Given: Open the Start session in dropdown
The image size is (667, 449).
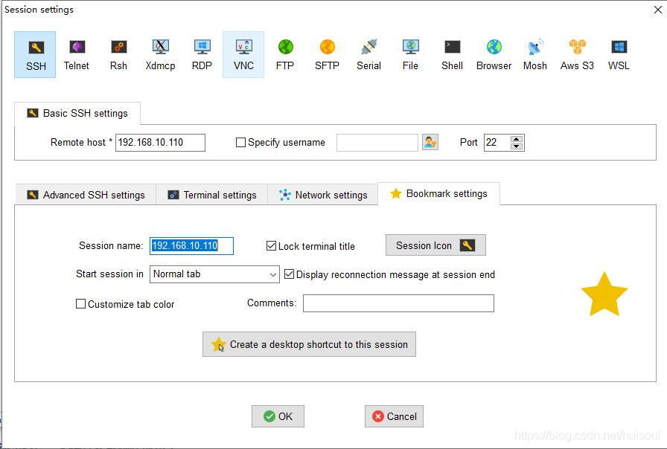Looking at the screenshot, I should click(214, 274).
